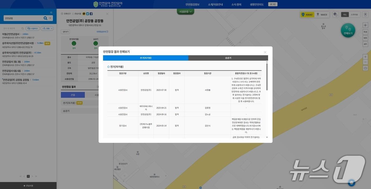
Task: Click the safety grade legend icon on map toolbar
Action: point(335,15)
